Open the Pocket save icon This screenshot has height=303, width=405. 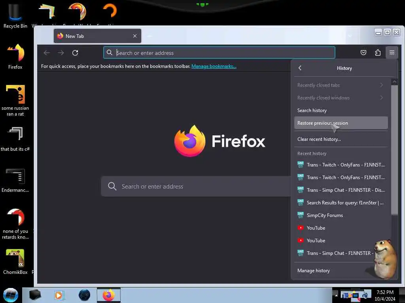(363, 52)
